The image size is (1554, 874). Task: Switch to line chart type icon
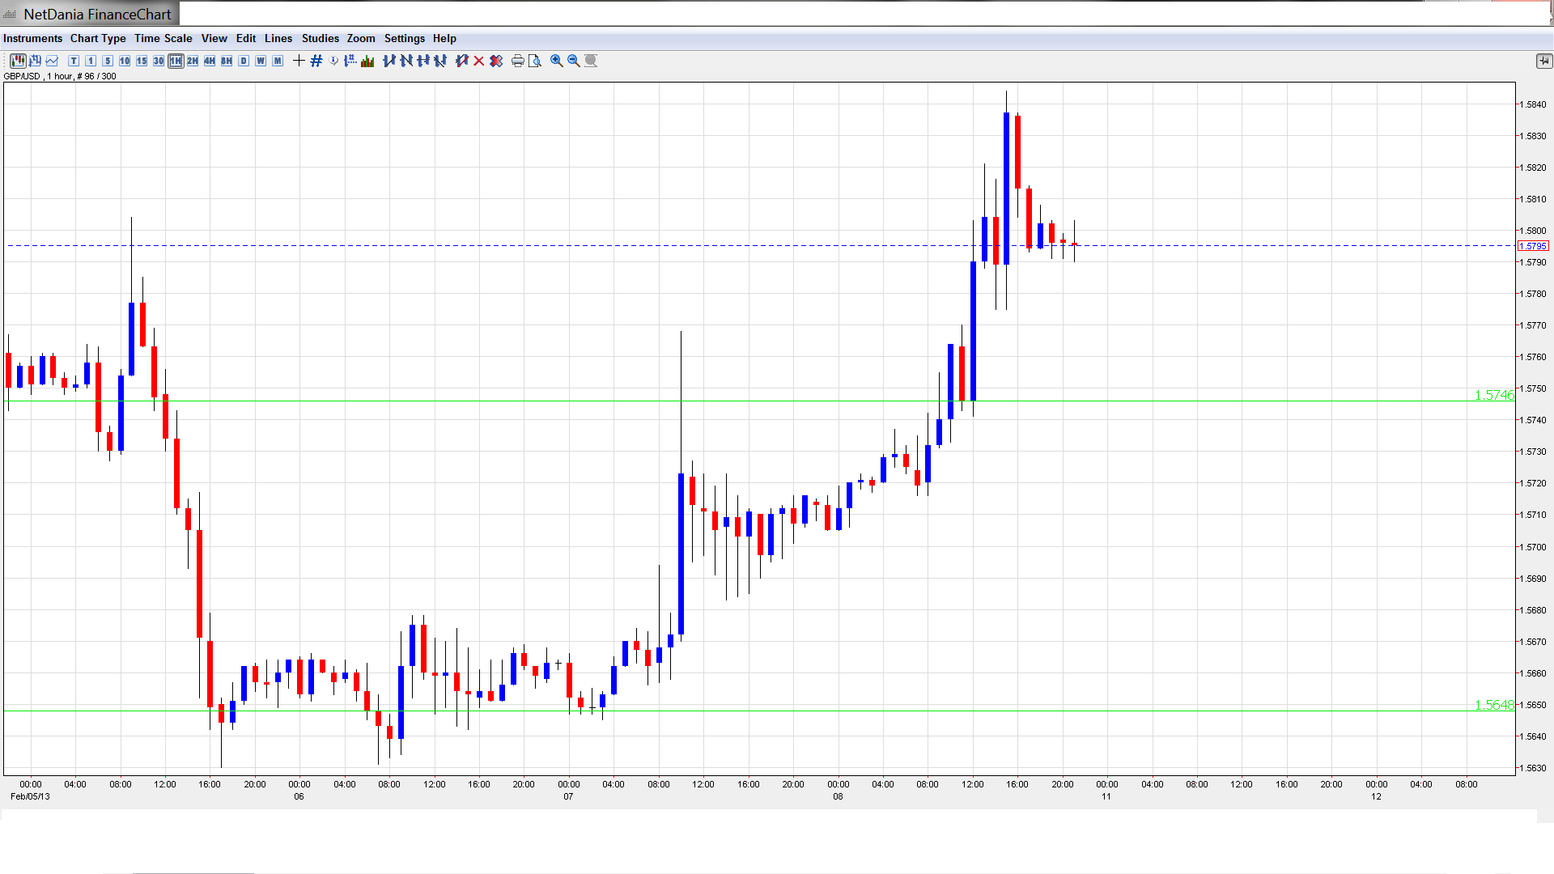click(x=52, y=61)
